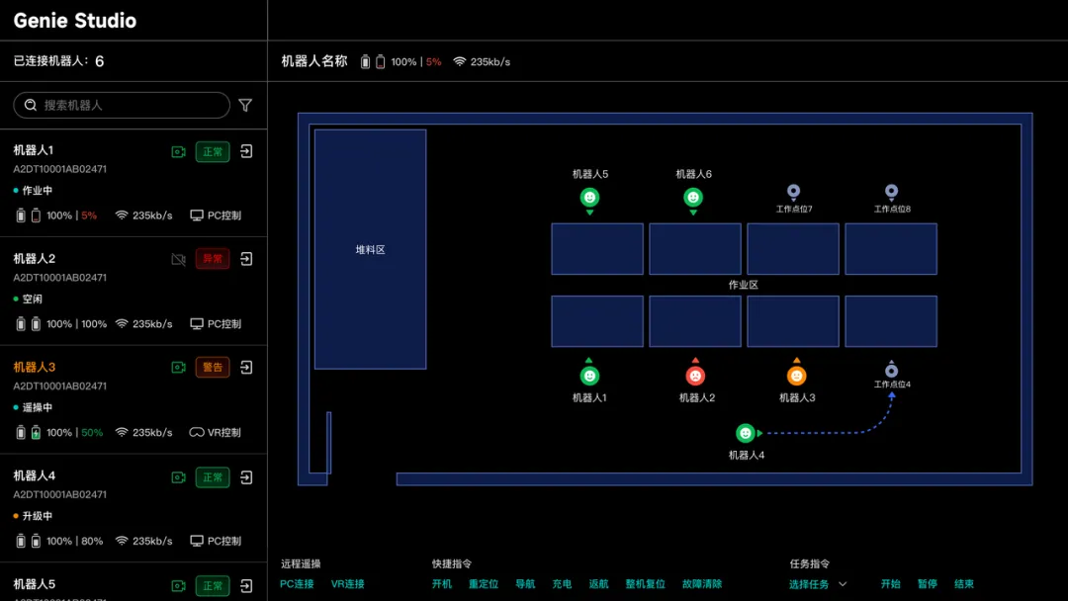This screenshot has height=601, width=1068.
Task: Click camera icon for 机器人3
Action: (178, 368)
